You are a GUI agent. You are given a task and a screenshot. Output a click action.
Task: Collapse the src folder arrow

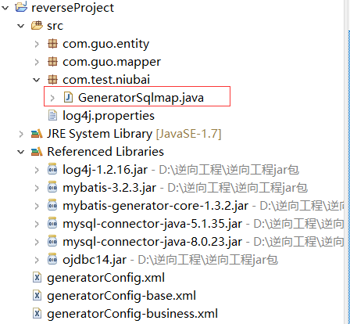coord(21,26)
